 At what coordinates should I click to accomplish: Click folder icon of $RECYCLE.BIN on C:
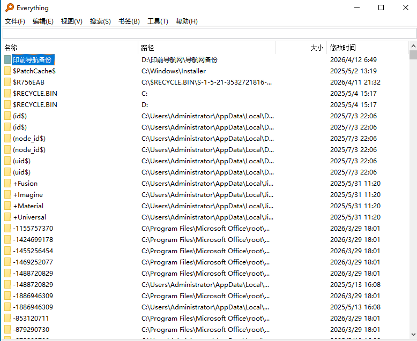click(x=8, y=94)
